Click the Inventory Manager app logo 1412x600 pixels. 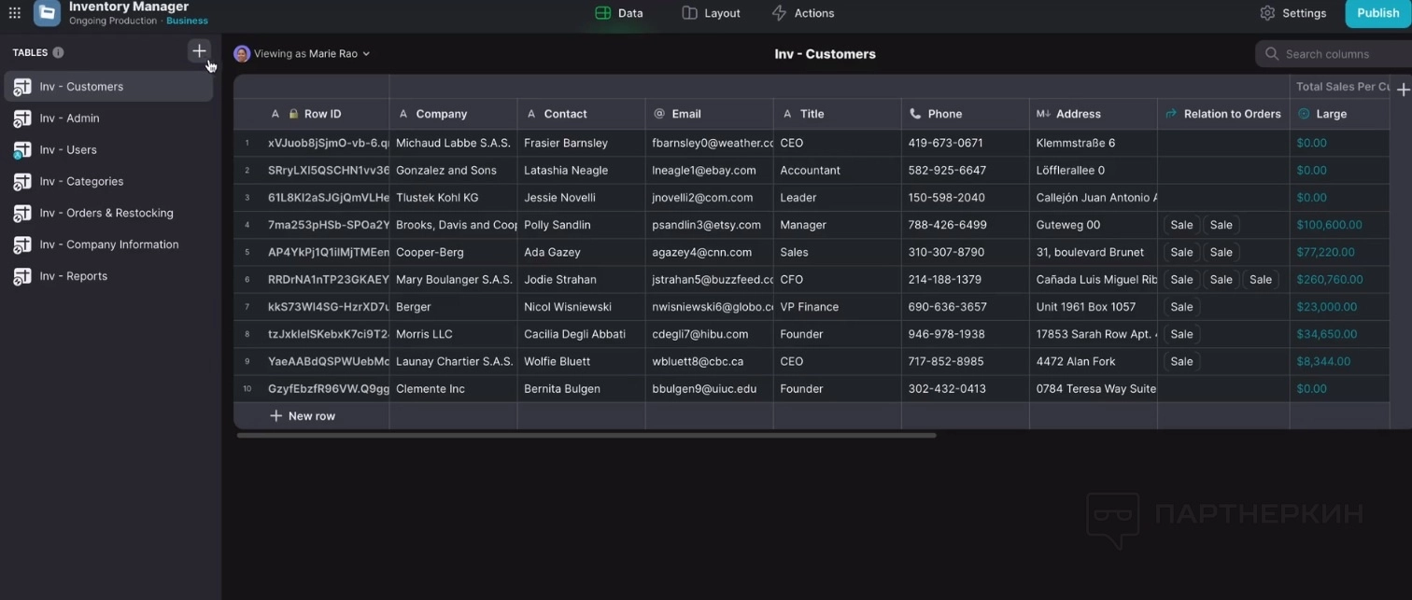[x=47, y=13]
